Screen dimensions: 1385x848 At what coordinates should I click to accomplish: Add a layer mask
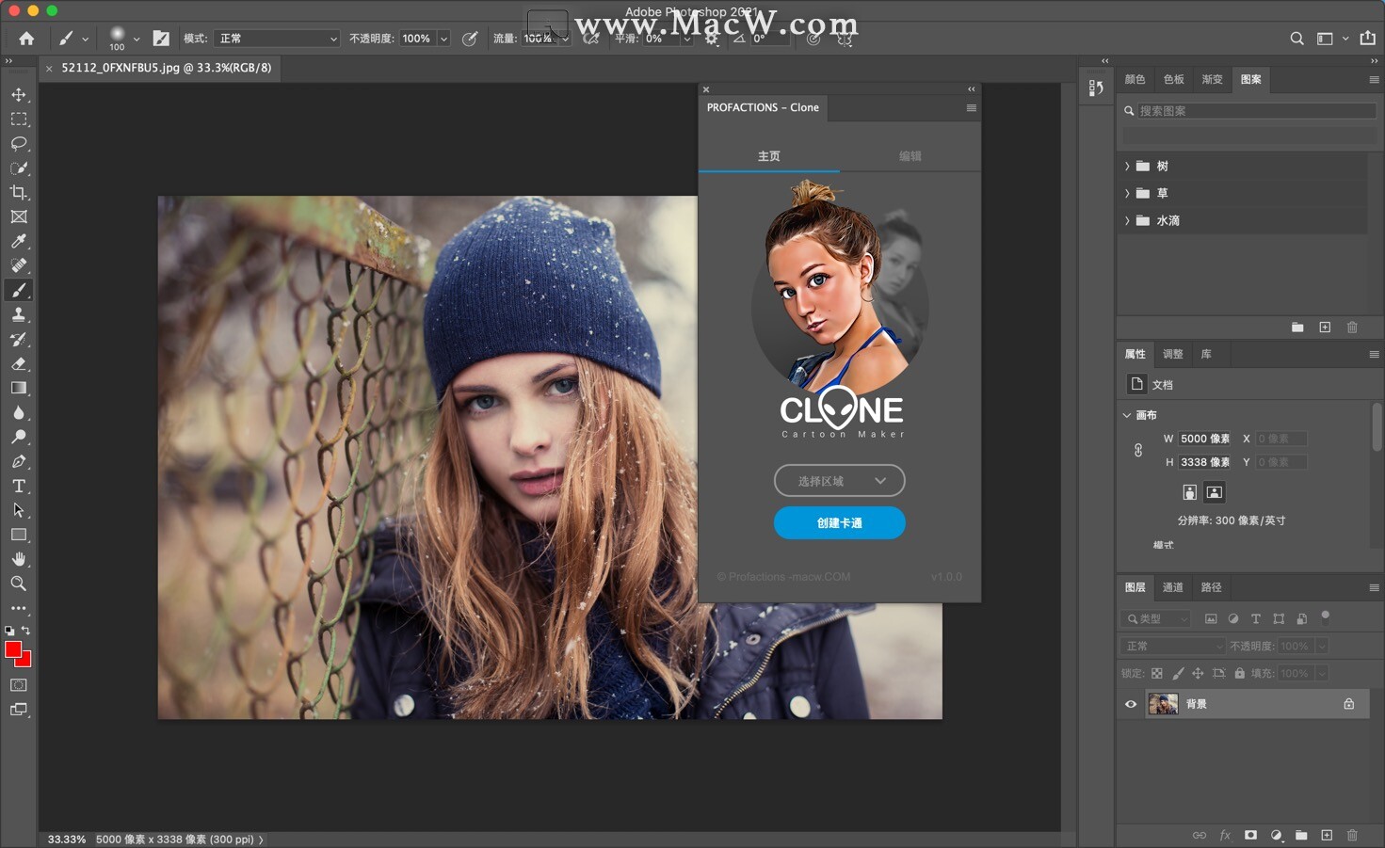1250,835
